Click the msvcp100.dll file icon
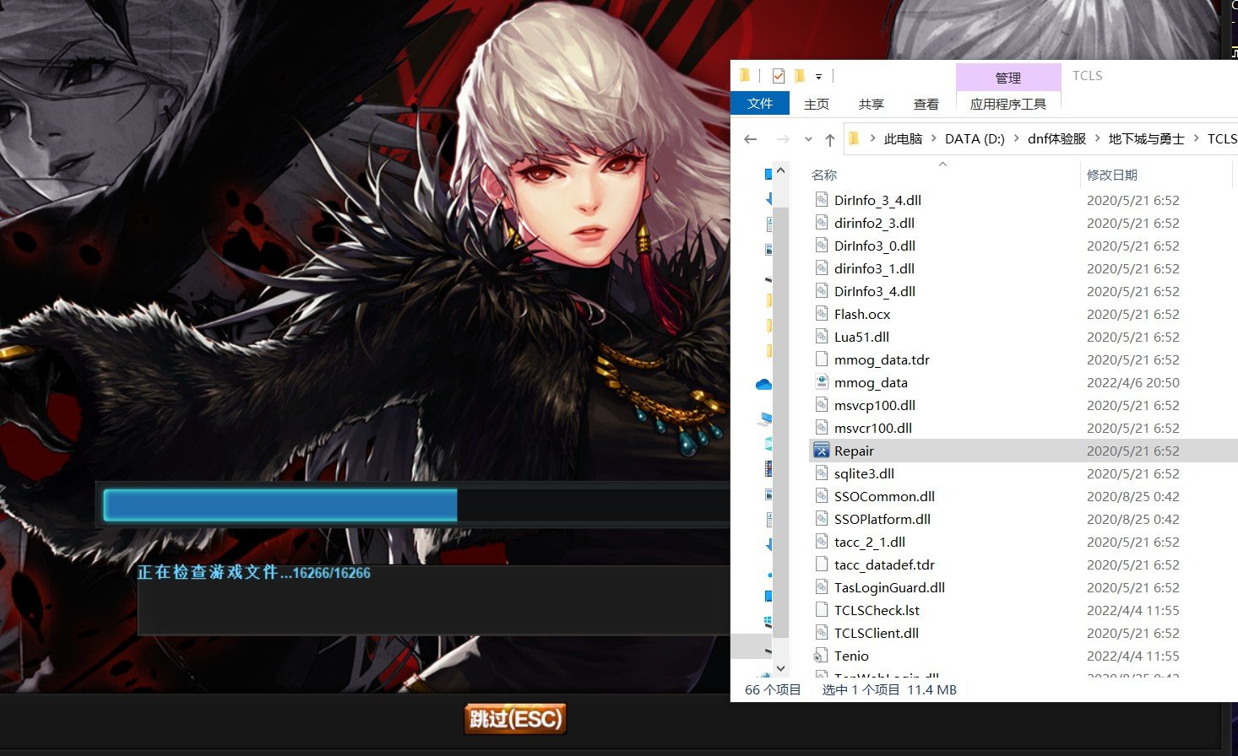This screenshot has height=756, width=1238. [x=821, y=405]
